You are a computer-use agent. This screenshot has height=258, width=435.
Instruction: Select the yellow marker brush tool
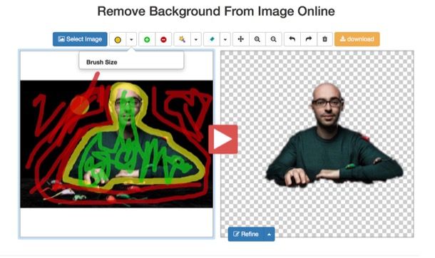[118, 40]
